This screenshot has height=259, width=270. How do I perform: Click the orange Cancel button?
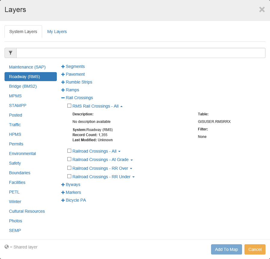pos(255,249)
